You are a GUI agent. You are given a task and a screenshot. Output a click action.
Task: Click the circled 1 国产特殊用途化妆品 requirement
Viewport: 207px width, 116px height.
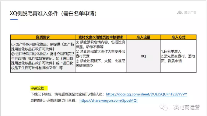tap(43, 47)
